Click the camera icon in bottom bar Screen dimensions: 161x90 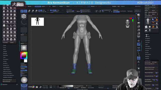click(37, 87)
